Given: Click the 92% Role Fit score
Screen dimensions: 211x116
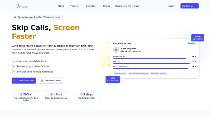Looking at the screenshot, I should pyautogui.click(x=194, y=61).
